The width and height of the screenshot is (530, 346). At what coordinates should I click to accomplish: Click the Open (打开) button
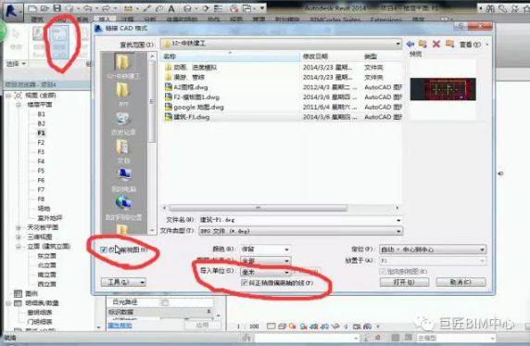(x=404, y=282)
